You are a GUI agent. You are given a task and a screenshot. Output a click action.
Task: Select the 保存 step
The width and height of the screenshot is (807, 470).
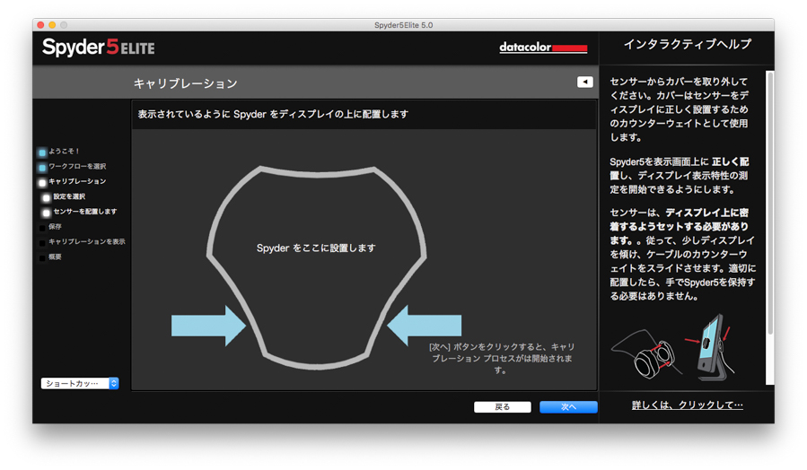coord(50,227)
